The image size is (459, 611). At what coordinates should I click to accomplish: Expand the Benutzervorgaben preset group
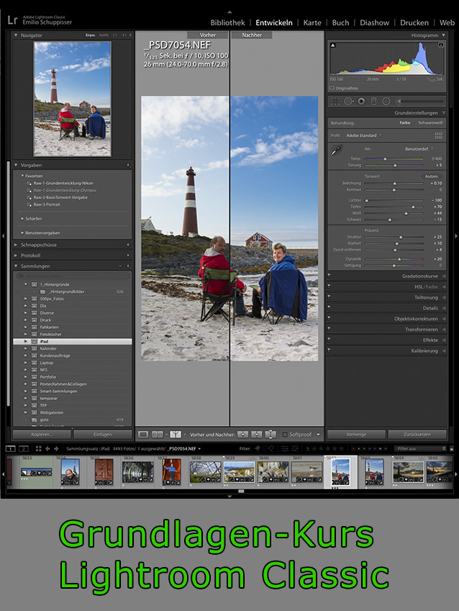pos(22,233)
